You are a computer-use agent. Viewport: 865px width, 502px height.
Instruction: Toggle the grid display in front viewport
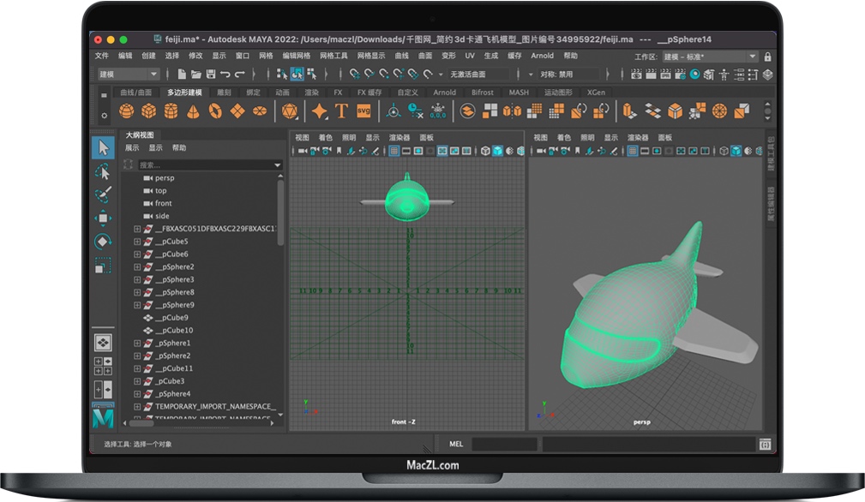coord(393,151)
